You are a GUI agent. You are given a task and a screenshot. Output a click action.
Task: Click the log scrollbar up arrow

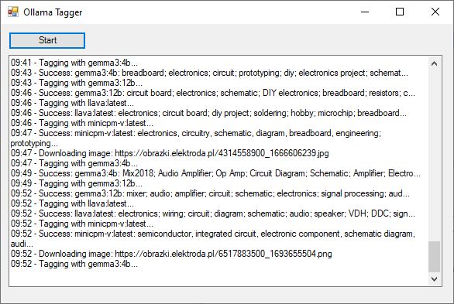[434, 63]
